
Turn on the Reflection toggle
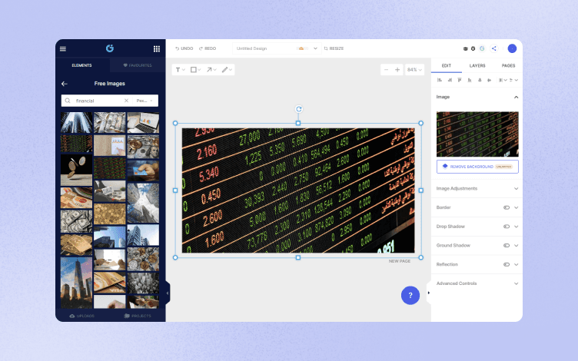507,264
